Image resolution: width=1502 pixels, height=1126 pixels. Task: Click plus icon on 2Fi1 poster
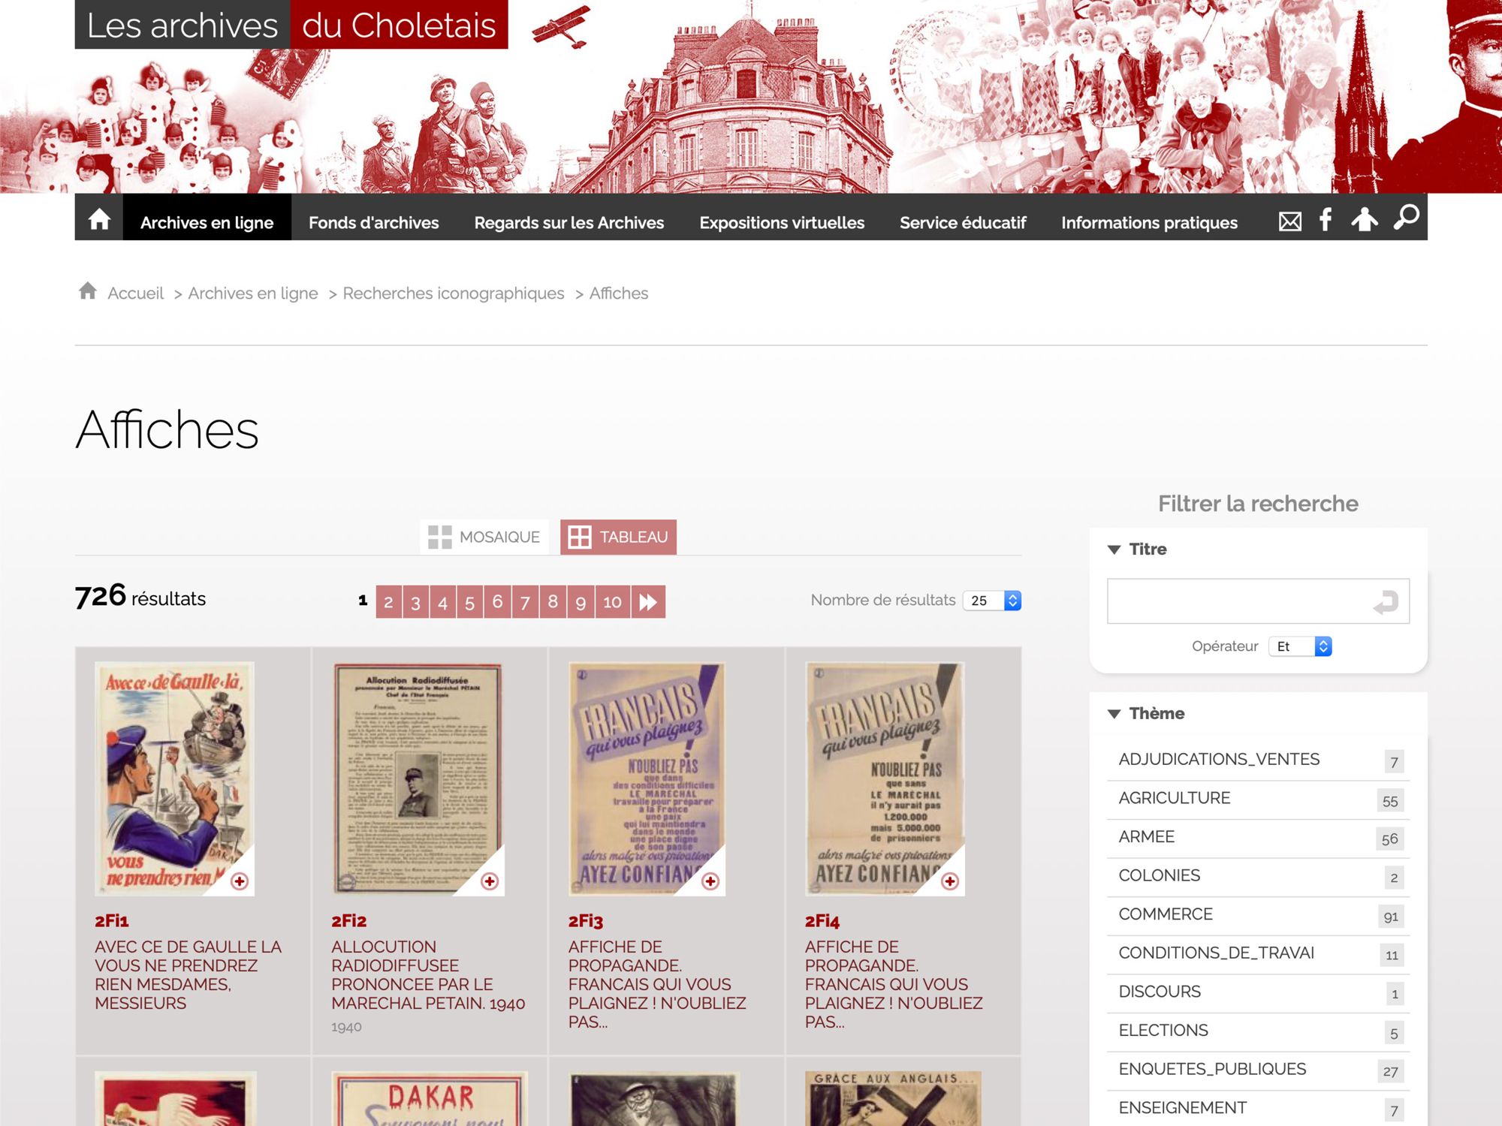[x=240, y=881]
